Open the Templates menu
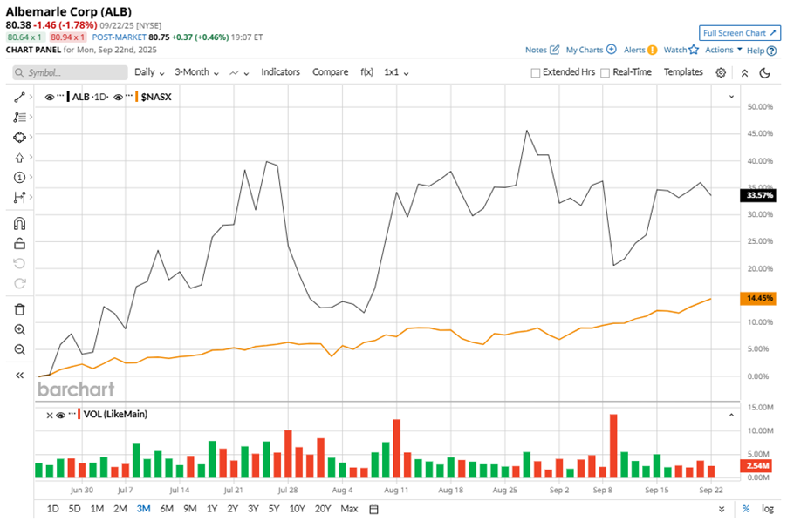The image size is (787, 521). (683, 72)
